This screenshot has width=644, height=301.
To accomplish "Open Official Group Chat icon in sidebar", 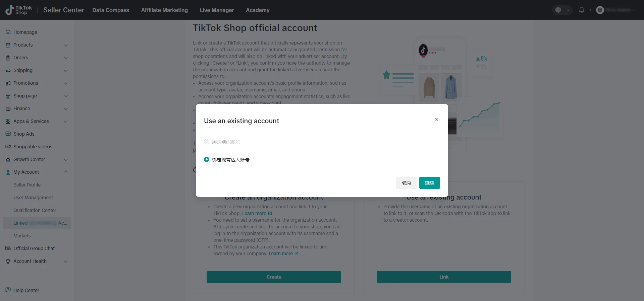I will pyautogui.click(x=8, y=248).
